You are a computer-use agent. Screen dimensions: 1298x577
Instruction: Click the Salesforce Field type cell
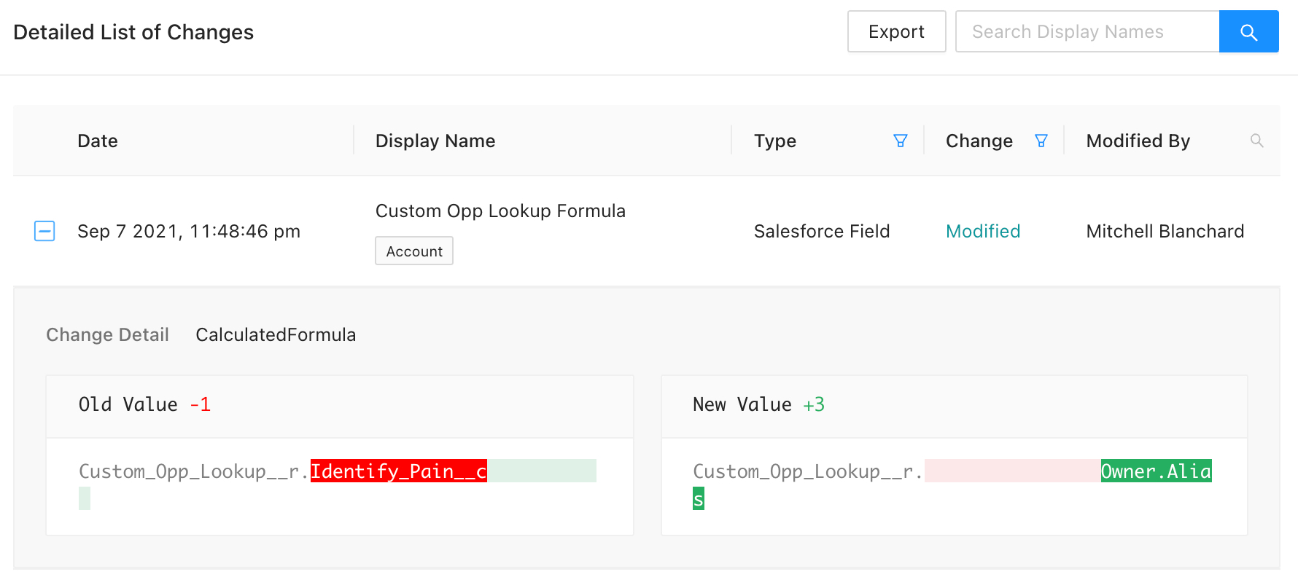click(x=822, y=231)
